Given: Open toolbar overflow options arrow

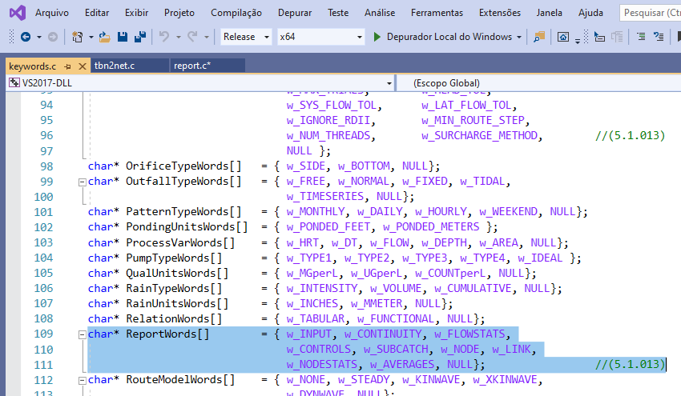Looking at the screenshot, I should (578, 42).
